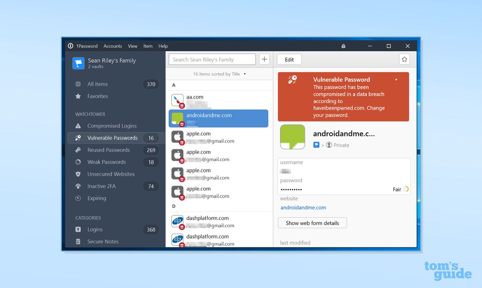
Task: Open Compromised Logins via the warning triangle icon
Action: 79,126
